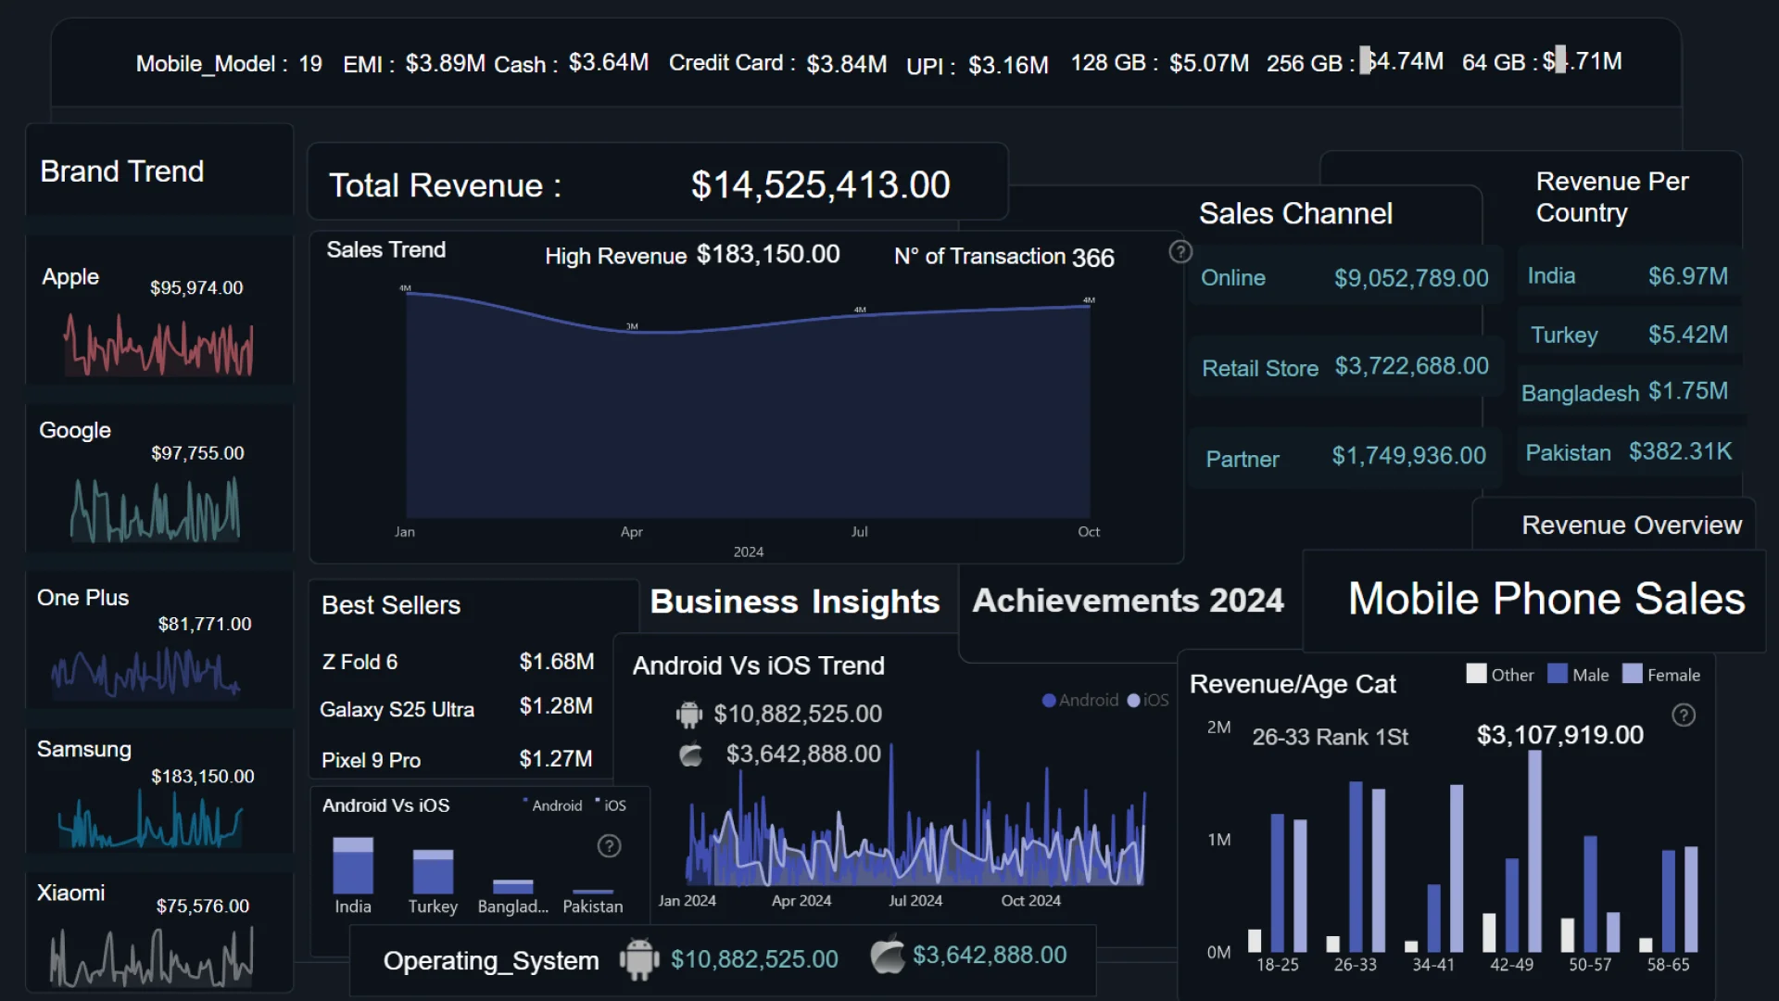Open the Business Insights tab
1779x1001 pixels.
(x=794, y=602)
